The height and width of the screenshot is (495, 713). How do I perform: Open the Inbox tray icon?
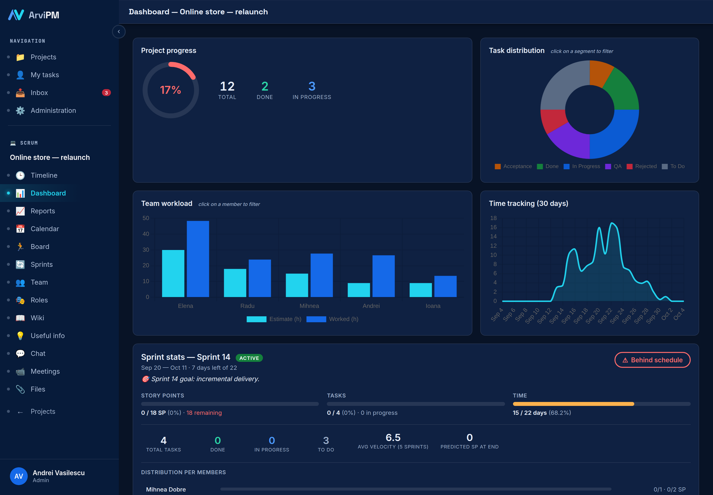coord(20,93)
